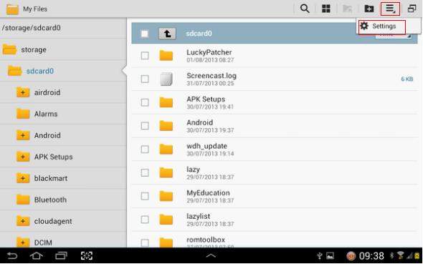The height and width of the screenshot is (264, 423).
Task: Switch to grid view icon
Action: (326, 9)
